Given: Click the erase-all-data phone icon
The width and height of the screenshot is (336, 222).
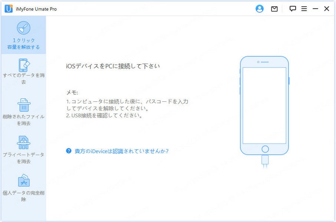Looking at the screenshot, I should coord(24,65).
